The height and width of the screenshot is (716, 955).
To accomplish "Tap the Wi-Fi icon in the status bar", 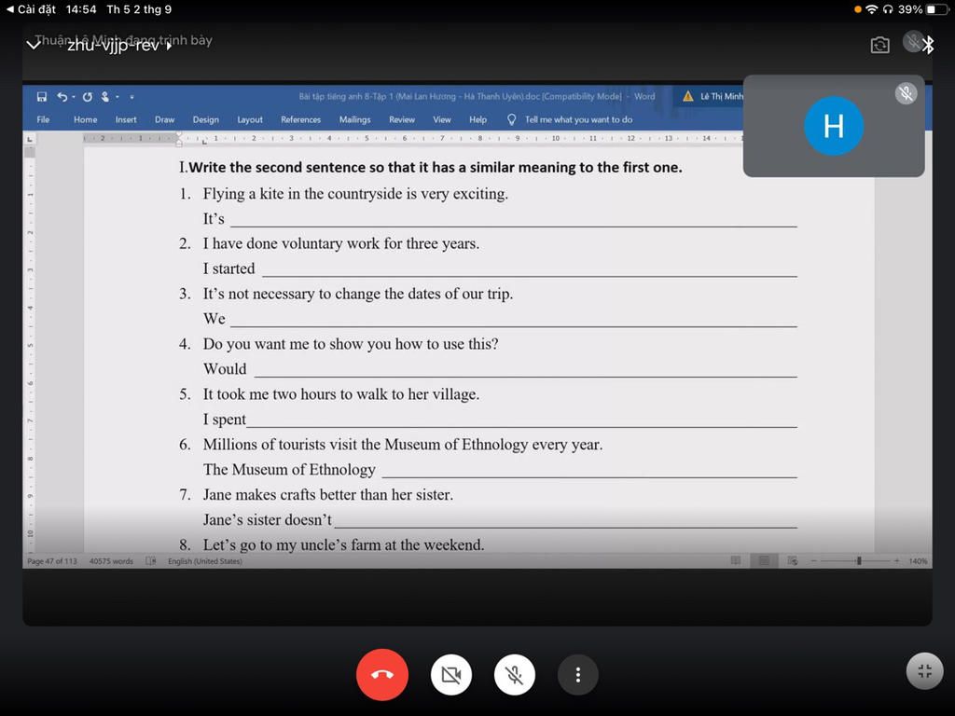I will (872, 9).
